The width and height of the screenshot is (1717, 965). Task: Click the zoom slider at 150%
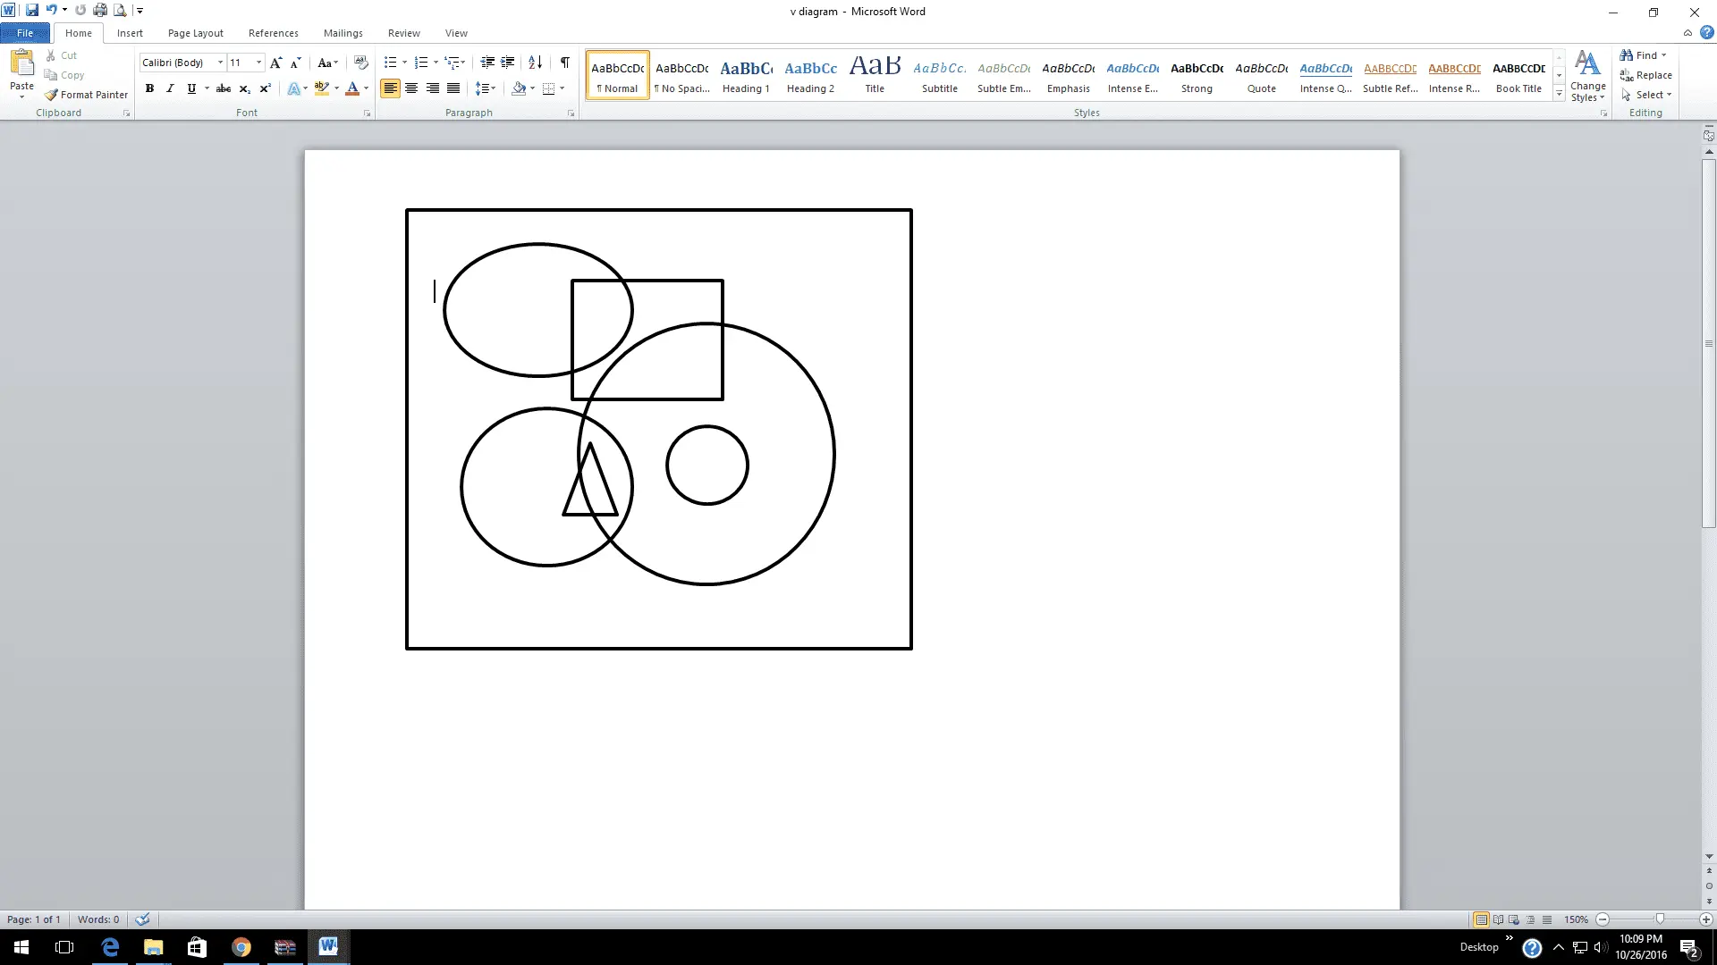tap(1660, 919)
